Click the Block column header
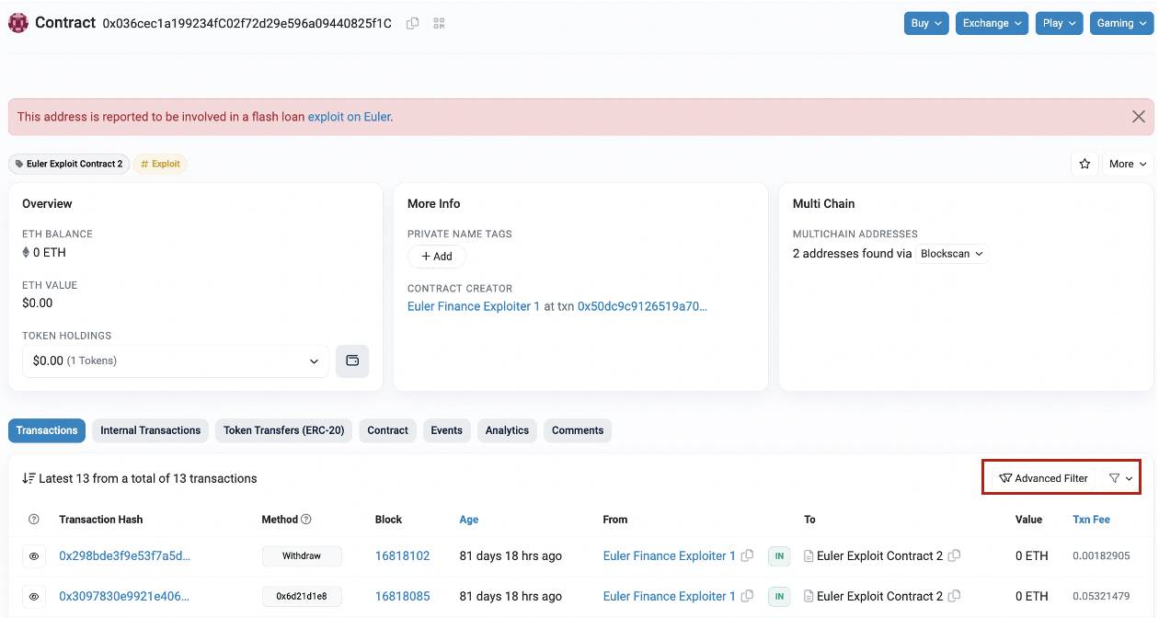The image size is (1159, 618). click(x=389, y=520)
